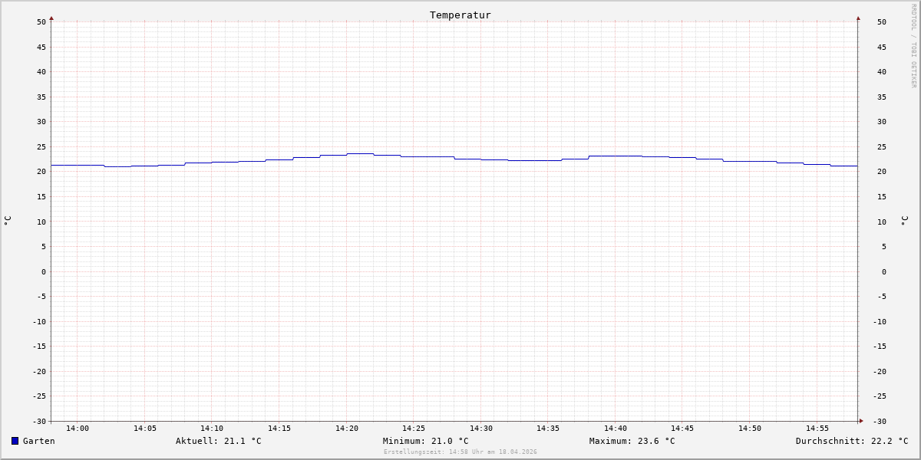This screenshot has width=921, height=460.
Task: Click the 14:25 time axis label
Action: click(414, 429)
